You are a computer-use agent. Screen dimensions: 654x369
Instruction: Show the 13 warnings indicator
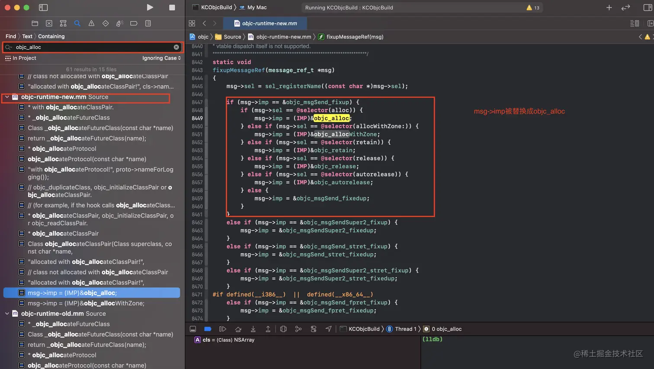coord(532,8)
